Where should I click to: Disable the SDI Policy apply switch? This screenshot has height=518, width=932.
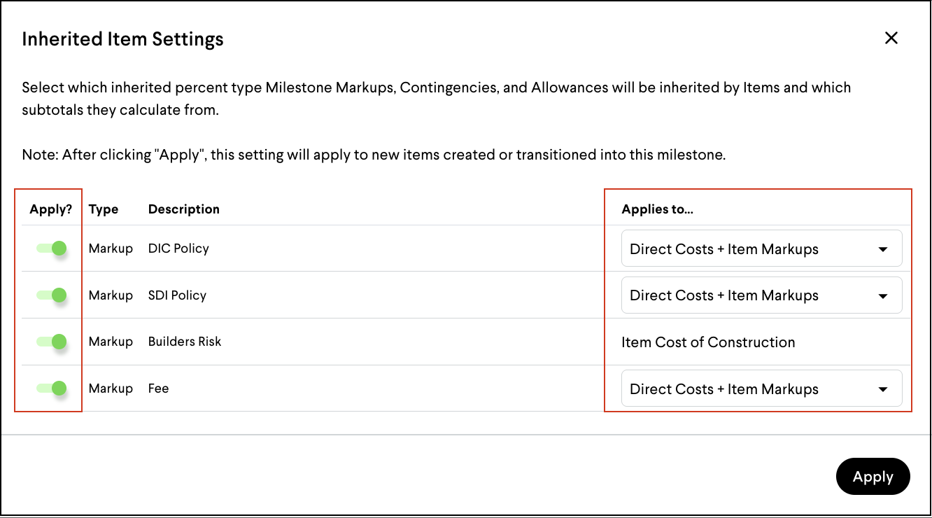pos(52,295)
